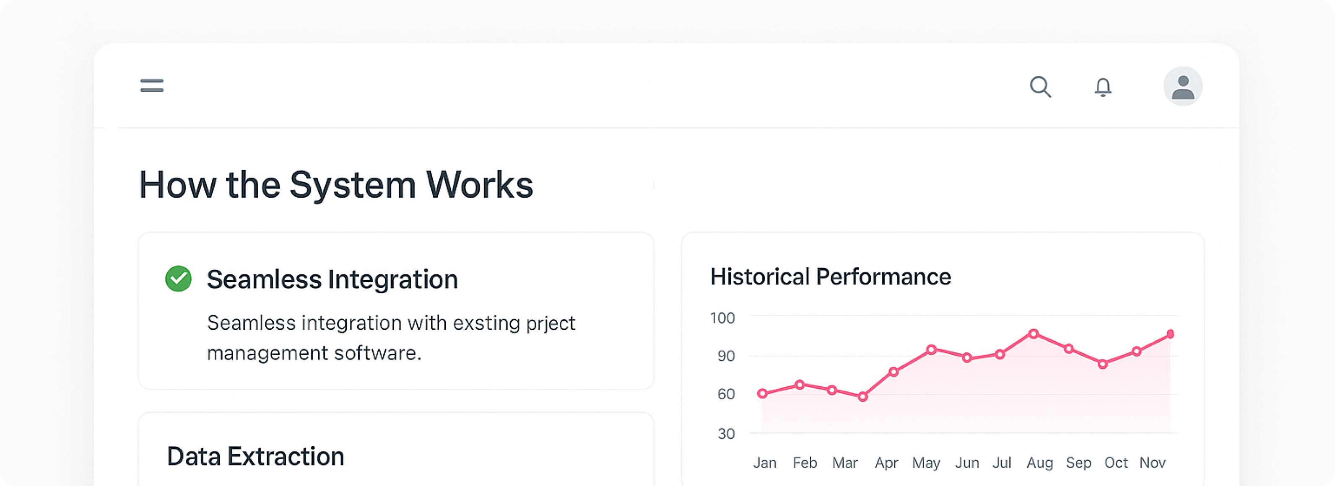This screenshot has width=1335, height=486.
Task: Click the Sep x-axis label
Action: (x=1078, y=463)
